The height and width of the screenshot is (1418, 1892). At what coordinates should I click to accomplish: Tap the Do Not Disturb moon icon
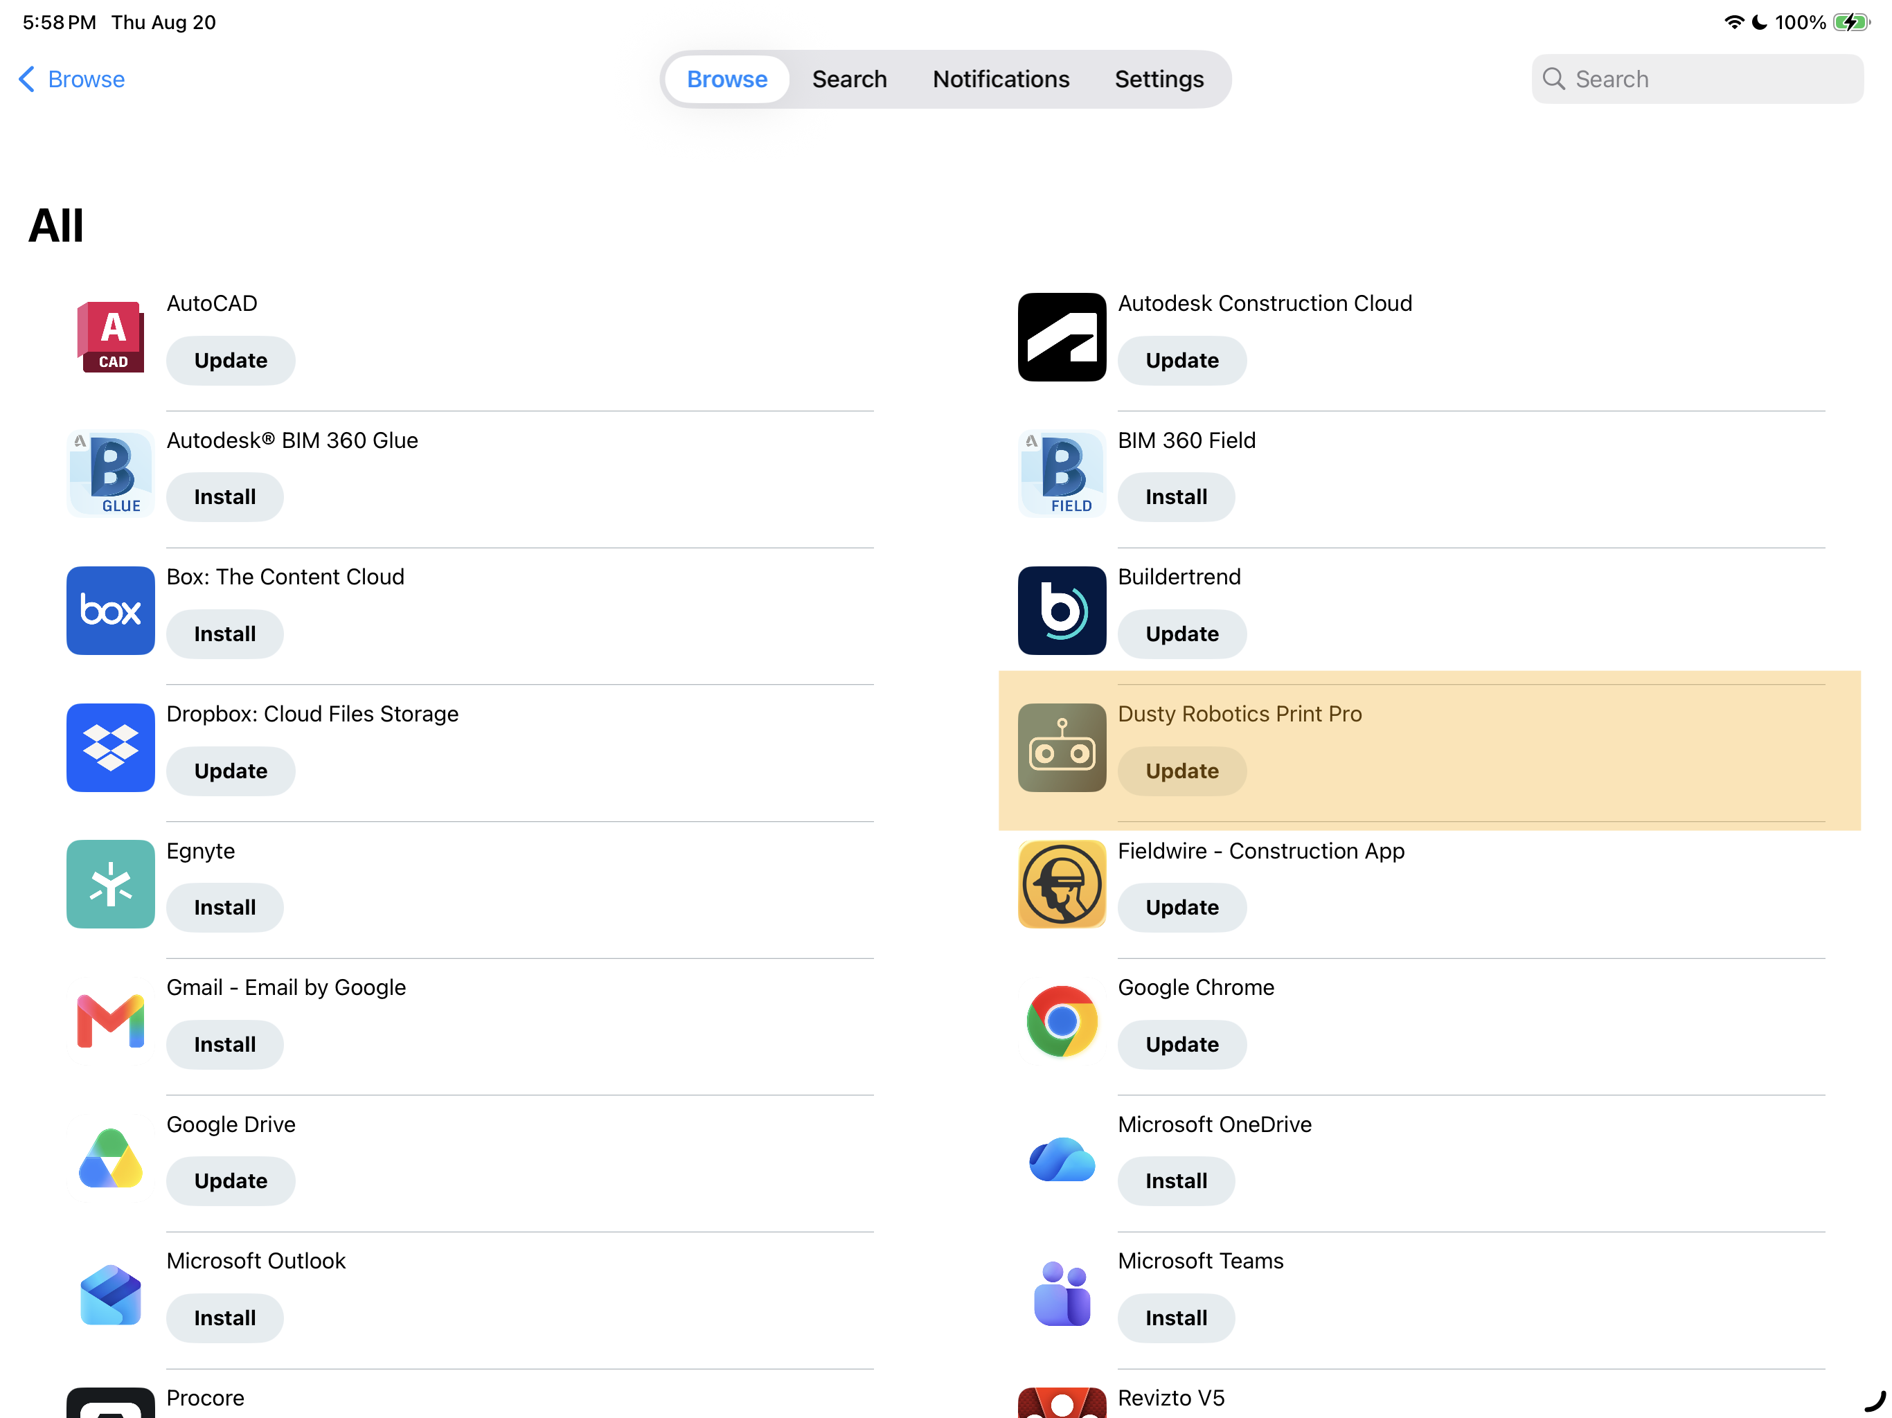[x=1760, y=22]
